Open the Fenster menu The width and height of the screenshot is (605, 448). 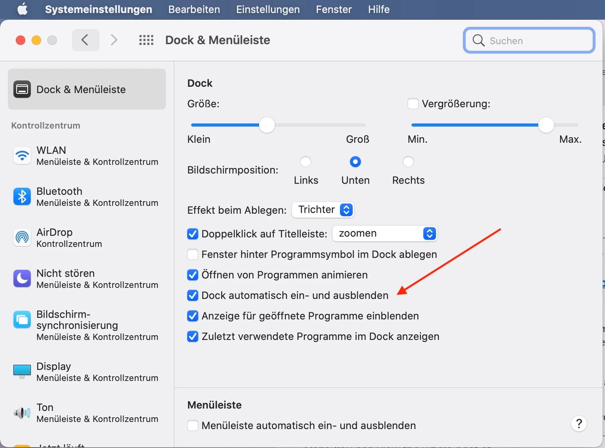coord(334,9)
